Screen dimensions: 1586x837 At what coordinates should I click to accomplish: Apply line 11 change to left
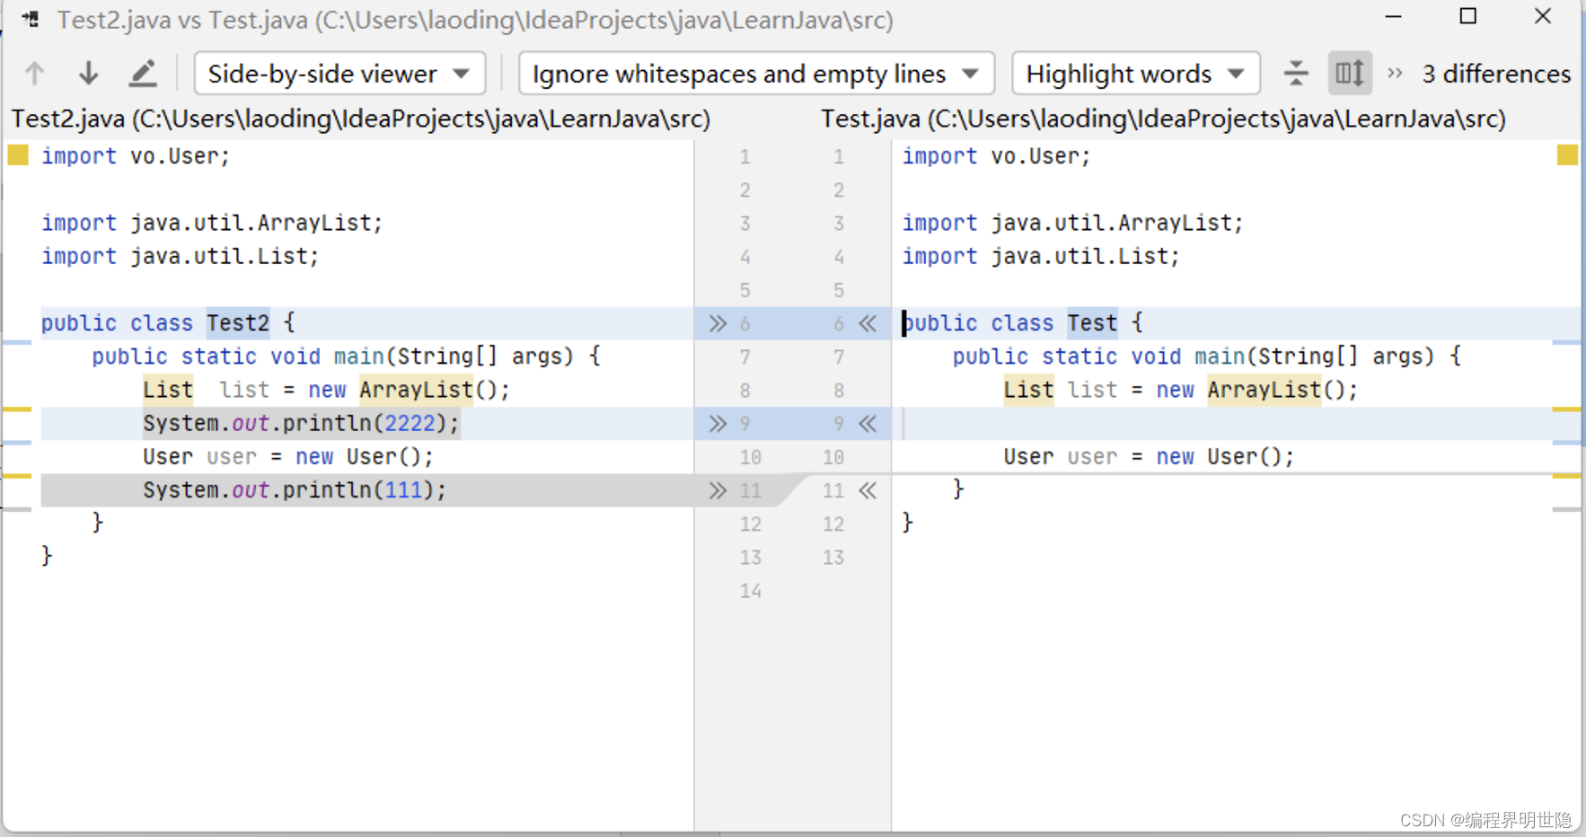click(868, 490)
